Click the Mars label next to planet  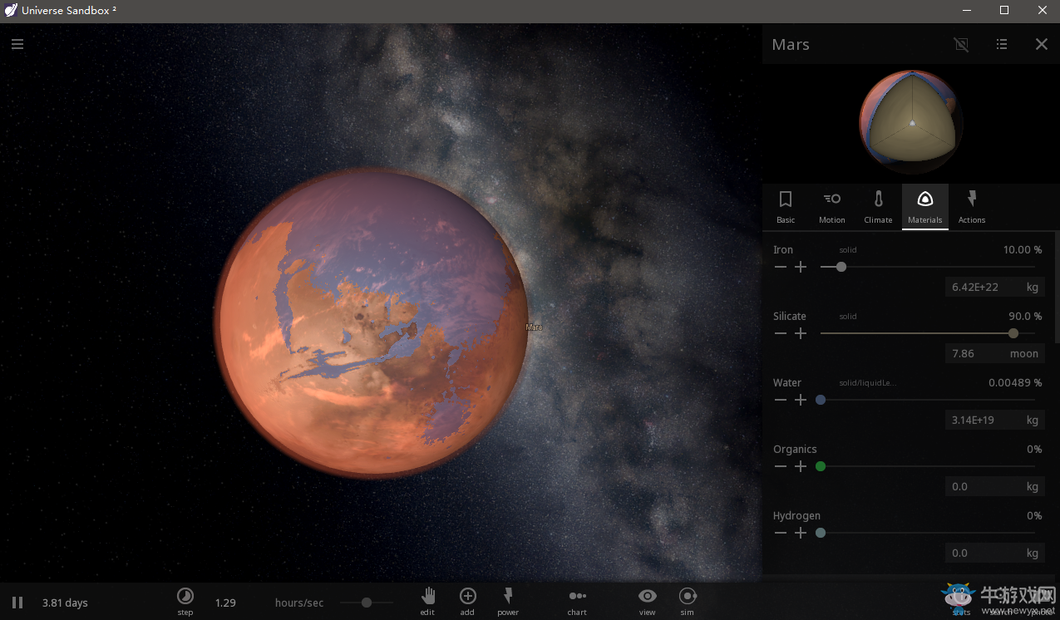pos(534,327)
